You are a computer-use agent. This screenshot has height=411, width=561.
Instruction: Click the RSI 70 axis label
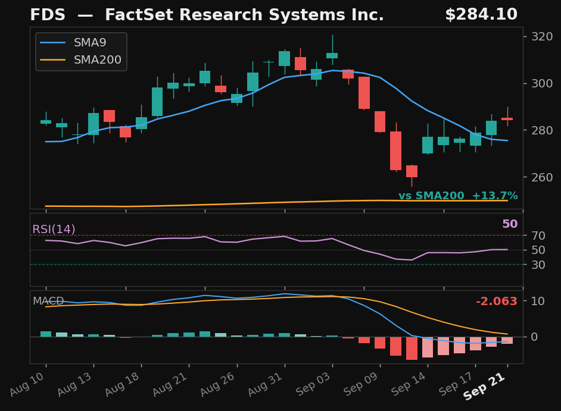(x=538, y=236)
